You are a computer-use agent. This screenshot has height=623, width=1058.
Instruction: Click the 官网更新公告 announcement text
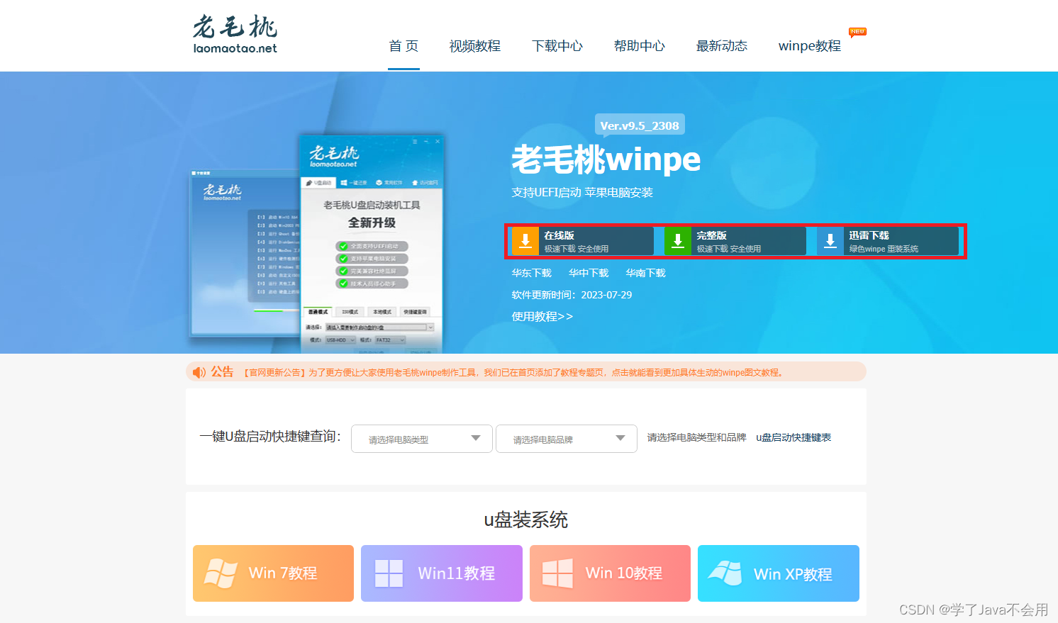(513, 373)
